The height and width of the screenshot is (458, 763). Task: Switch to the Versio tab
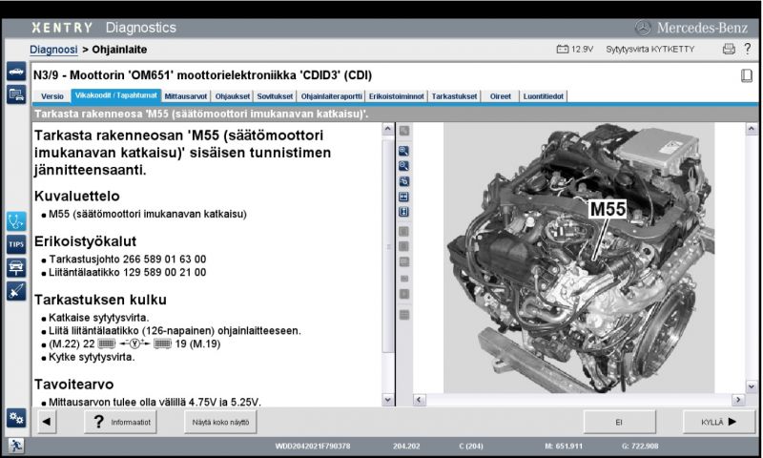click(x=52, y=96)
